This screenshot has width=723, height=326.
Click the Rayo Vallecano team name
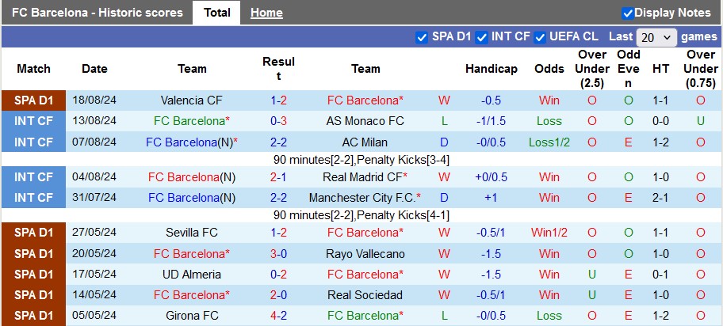[x=365, y=254]
